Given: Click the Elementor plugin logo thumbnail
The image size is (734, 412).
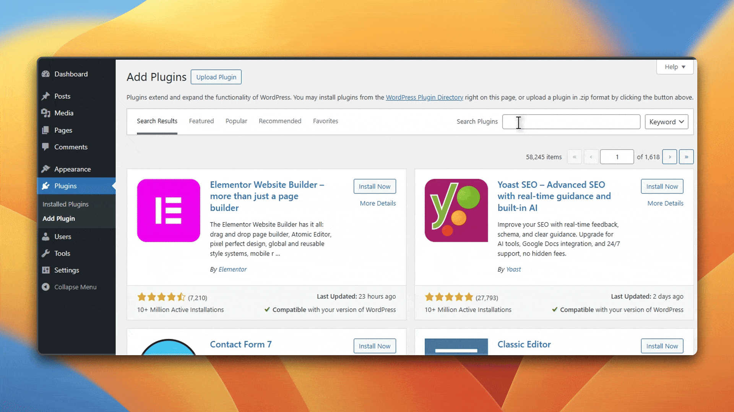Looking at the screenshot, I should (x=169, y=211).
